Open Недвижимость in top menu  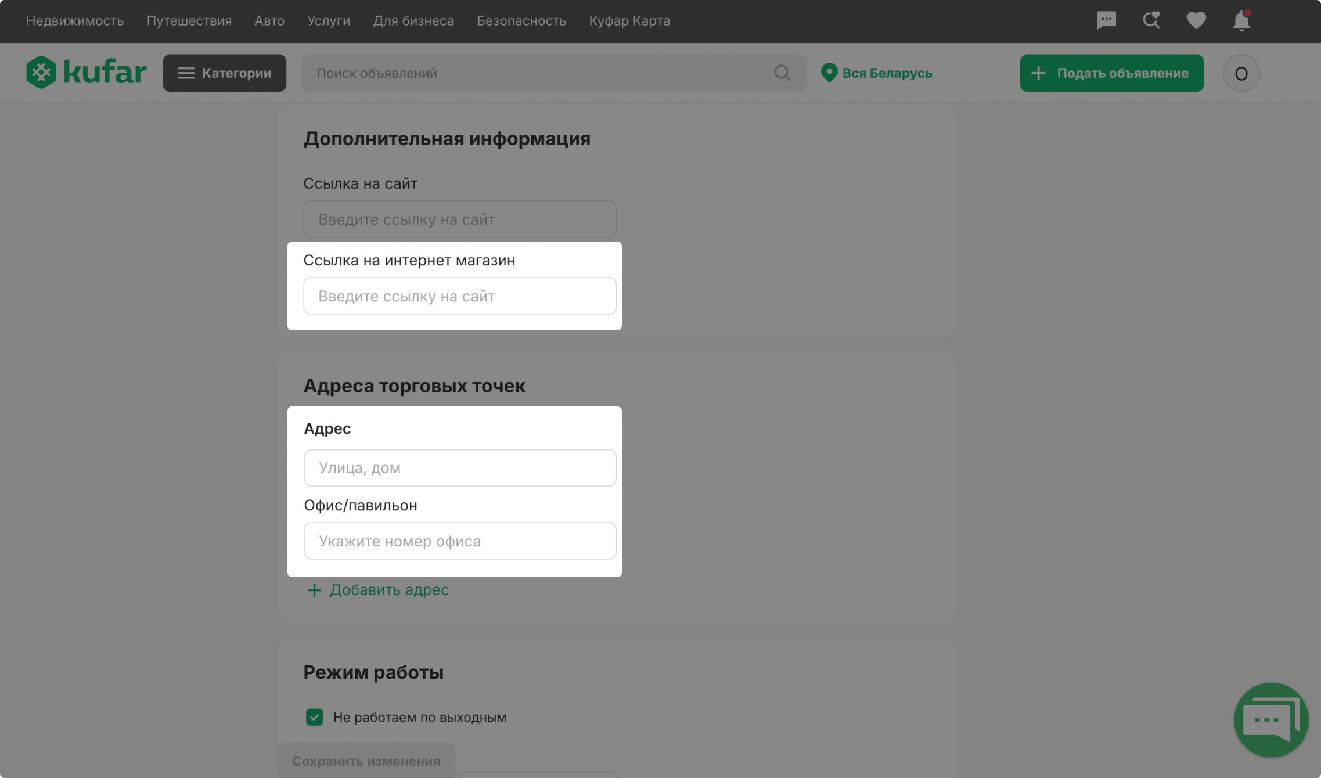[75, 21]
